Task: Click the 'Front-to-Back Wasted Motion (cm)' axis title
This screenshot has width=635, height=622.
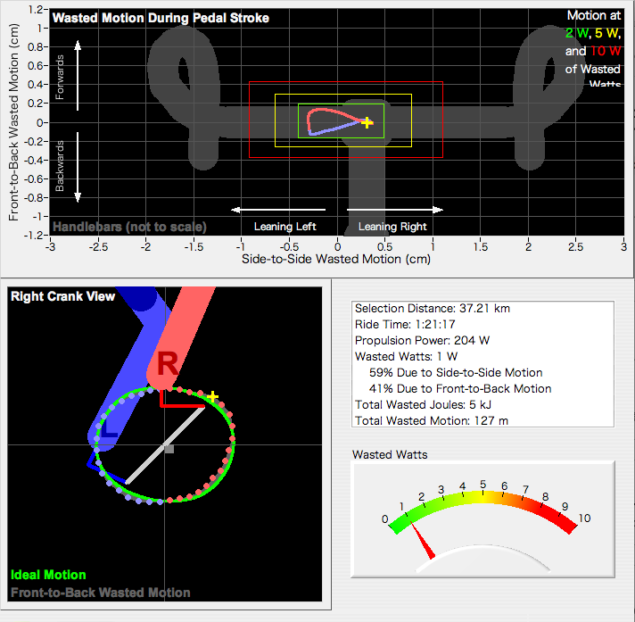Action: [x=13, y=122]
